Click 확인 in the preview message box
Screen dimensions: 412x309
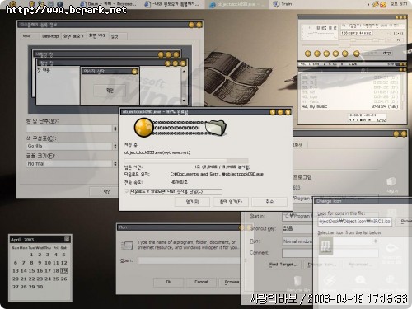tap(110, 90)
